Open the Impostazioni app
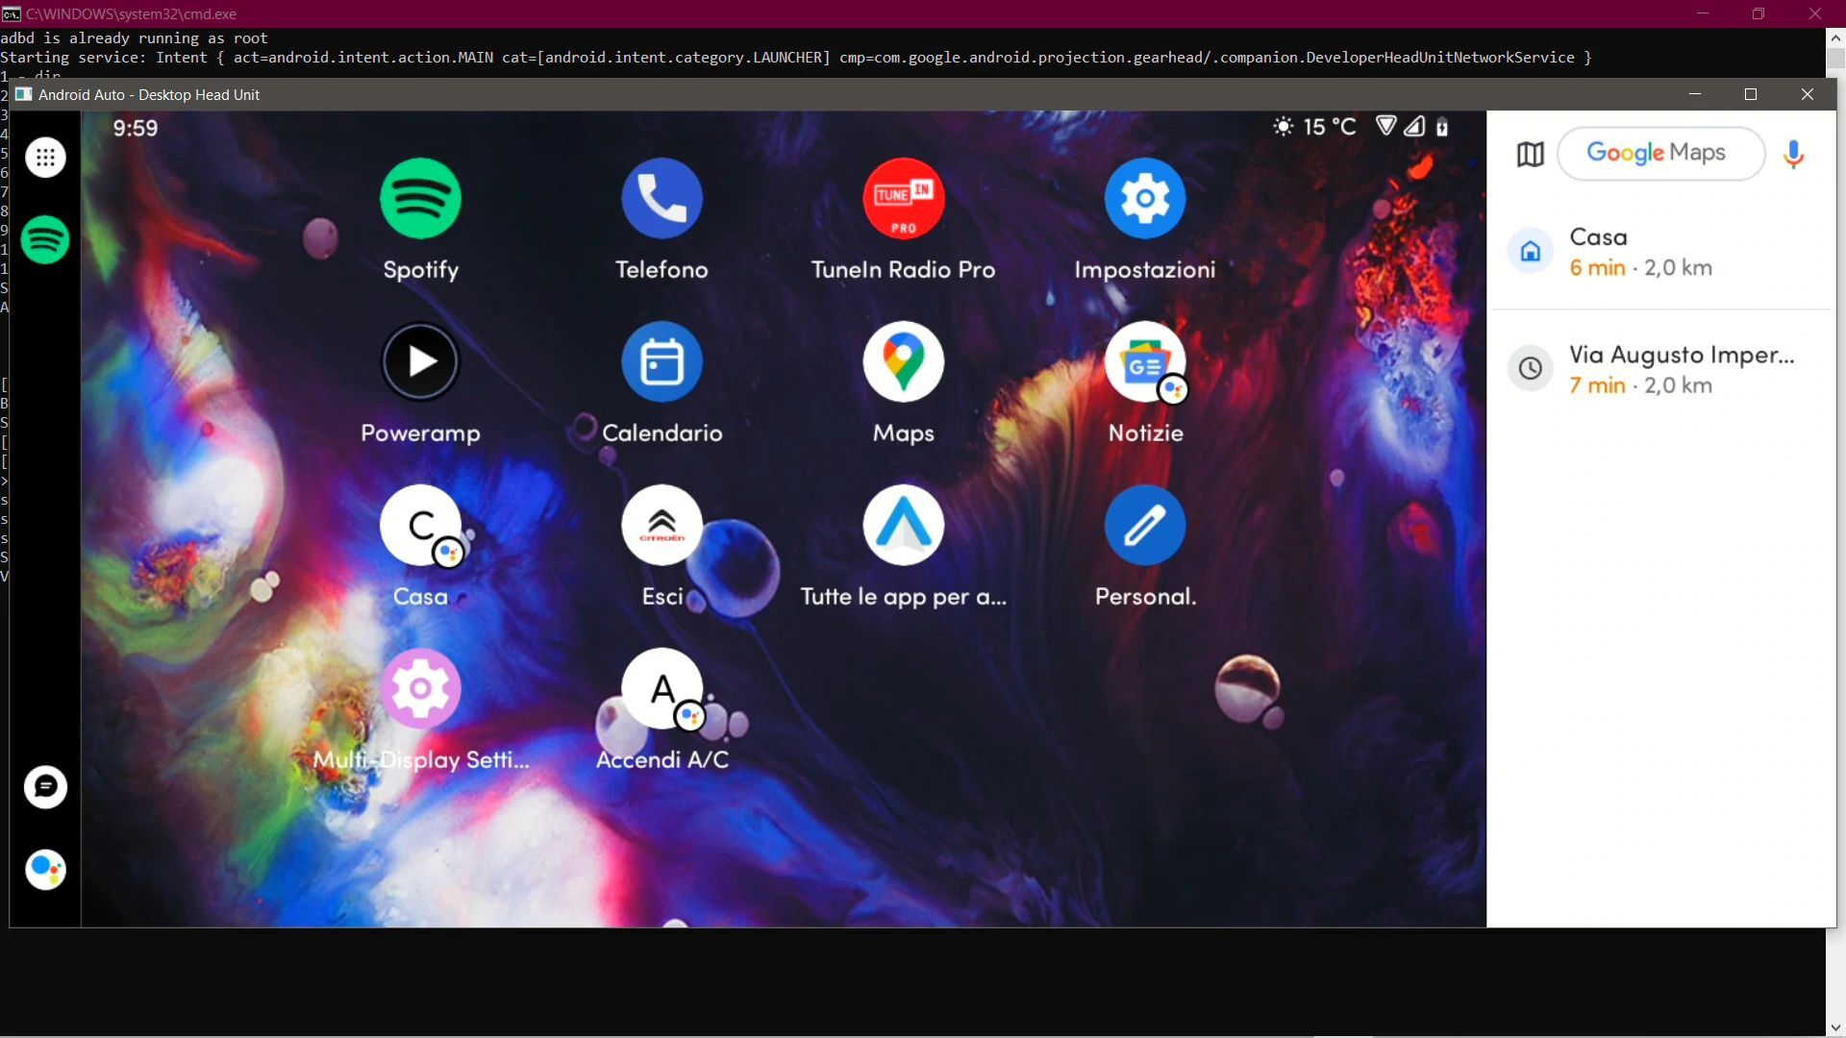Viewport: 1846px width, 1038px height. click(1144, 198)
